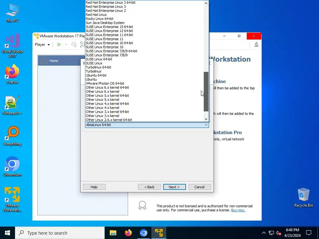Click the download icon in VMware toolbar
The image size is (319, 239).
pos(256,45)
